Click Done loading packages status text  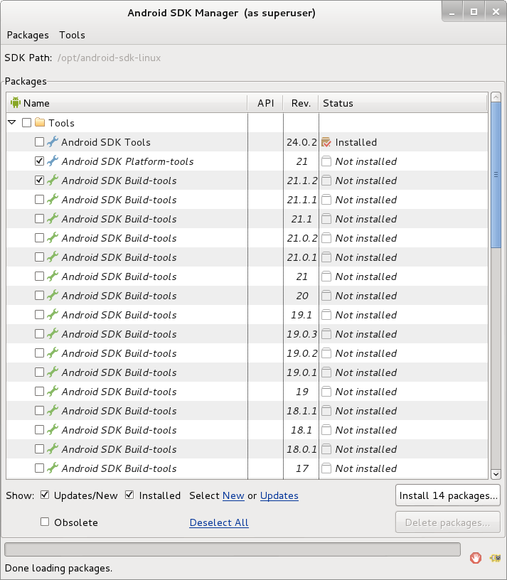pos(58,568)
